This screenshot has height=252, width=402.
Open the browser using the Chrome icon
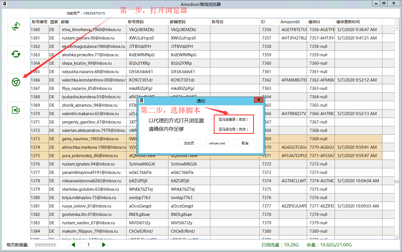(x=16, y=82)
